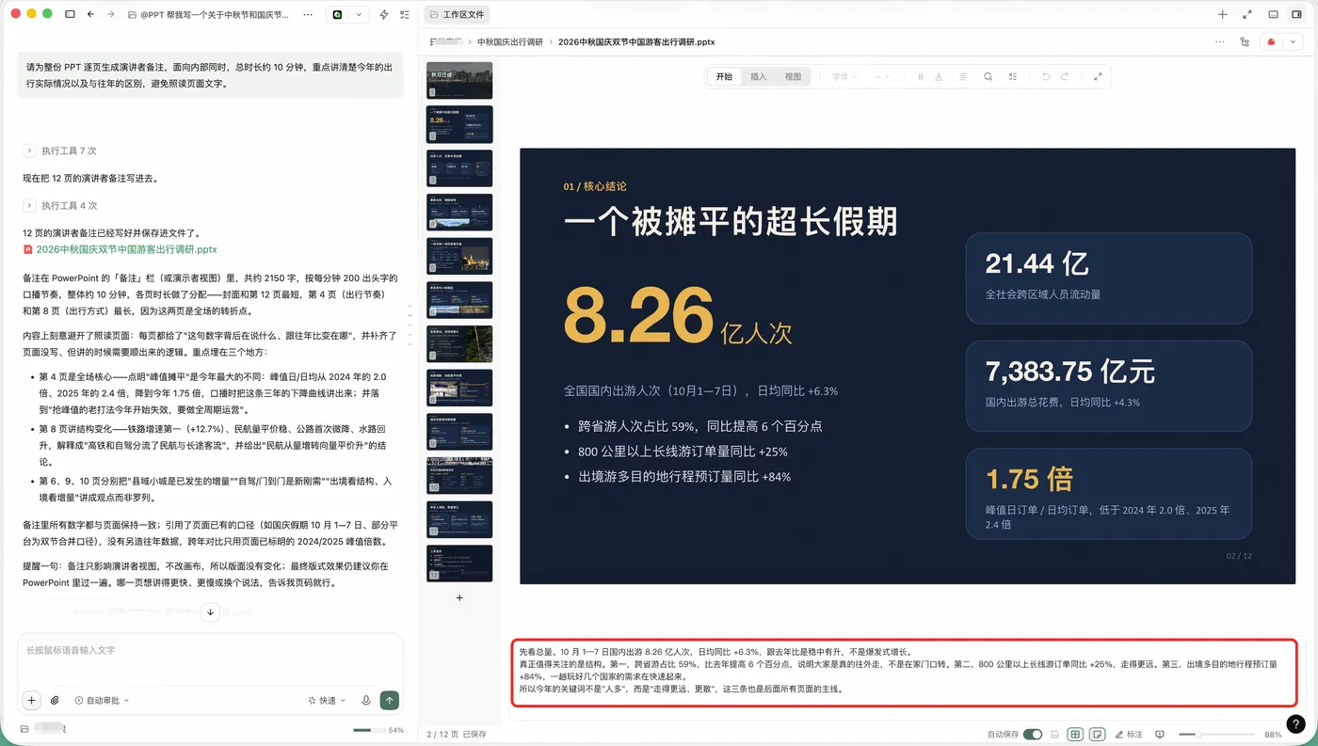Apply bold formatting with the B icon
The height and width of the screenshot is (746, 1318).
point(920,77)
